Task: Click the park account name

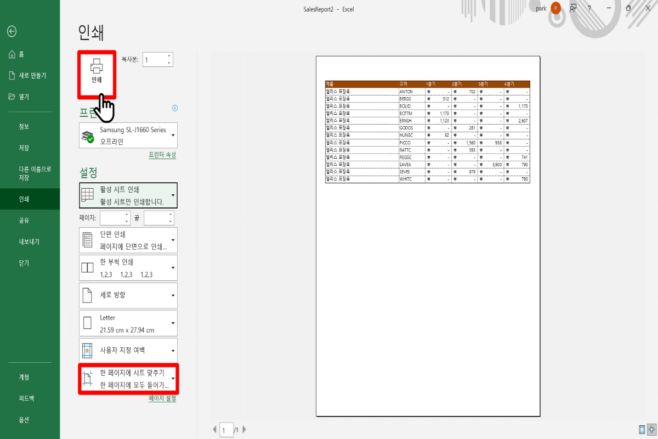Action: coord(541,8)
